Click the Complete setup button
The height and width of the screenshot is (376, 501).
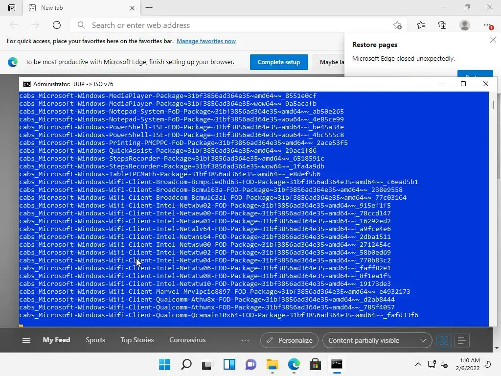click(279, 62)
